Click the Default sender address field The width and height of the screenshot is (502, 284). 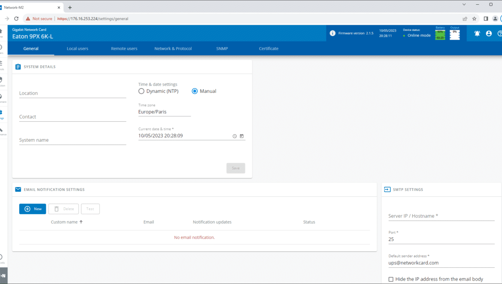(442, 263)
